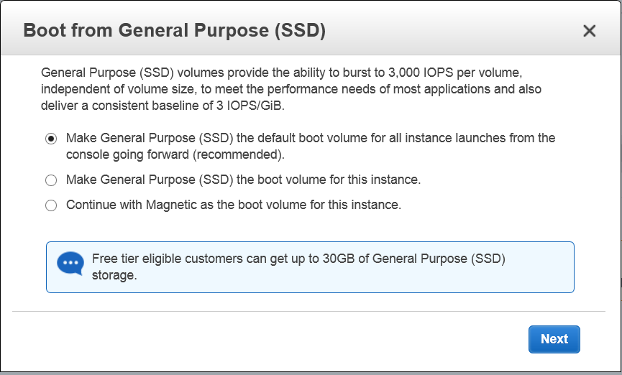Click the label "Make General Purpose (SSD) the boot volume for this instance"
The image size is (622, 375).
tap(243, 180)
